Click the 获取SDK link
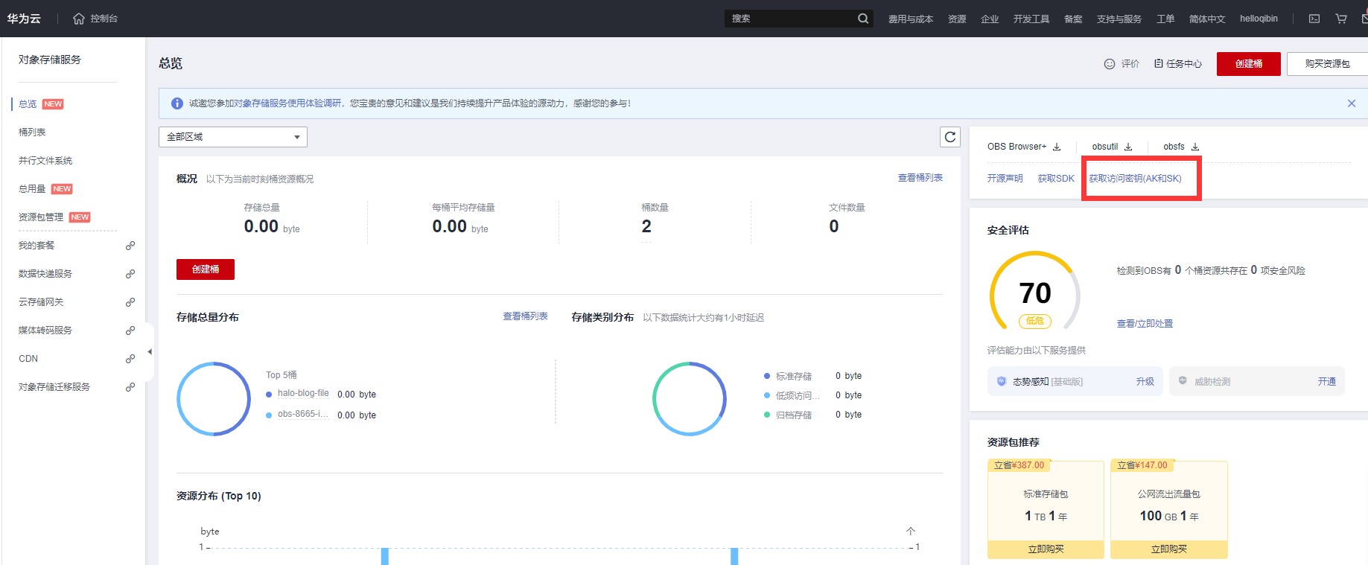The width and height of the screenshot is (1368, 565). pyautogui.click(x=1056, y=179)
